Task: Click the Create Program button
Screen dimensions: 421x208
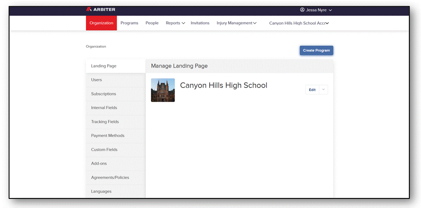Action: point(316,50)
